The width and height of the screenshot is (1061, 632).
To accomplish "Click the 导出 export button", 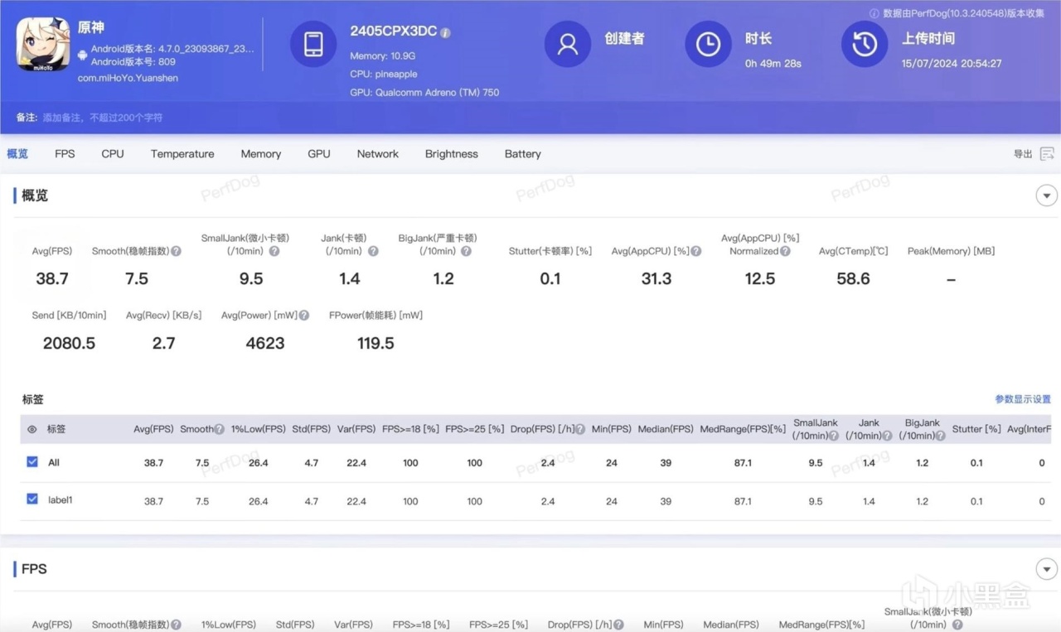I will point(1023,154).
